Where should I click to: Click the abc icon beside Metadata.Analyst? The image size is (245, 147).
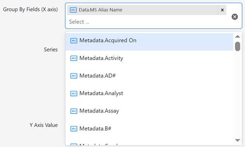pos(74,93)
